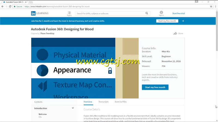
Task: Click the search magnifier icon
Action: point(147,13)
